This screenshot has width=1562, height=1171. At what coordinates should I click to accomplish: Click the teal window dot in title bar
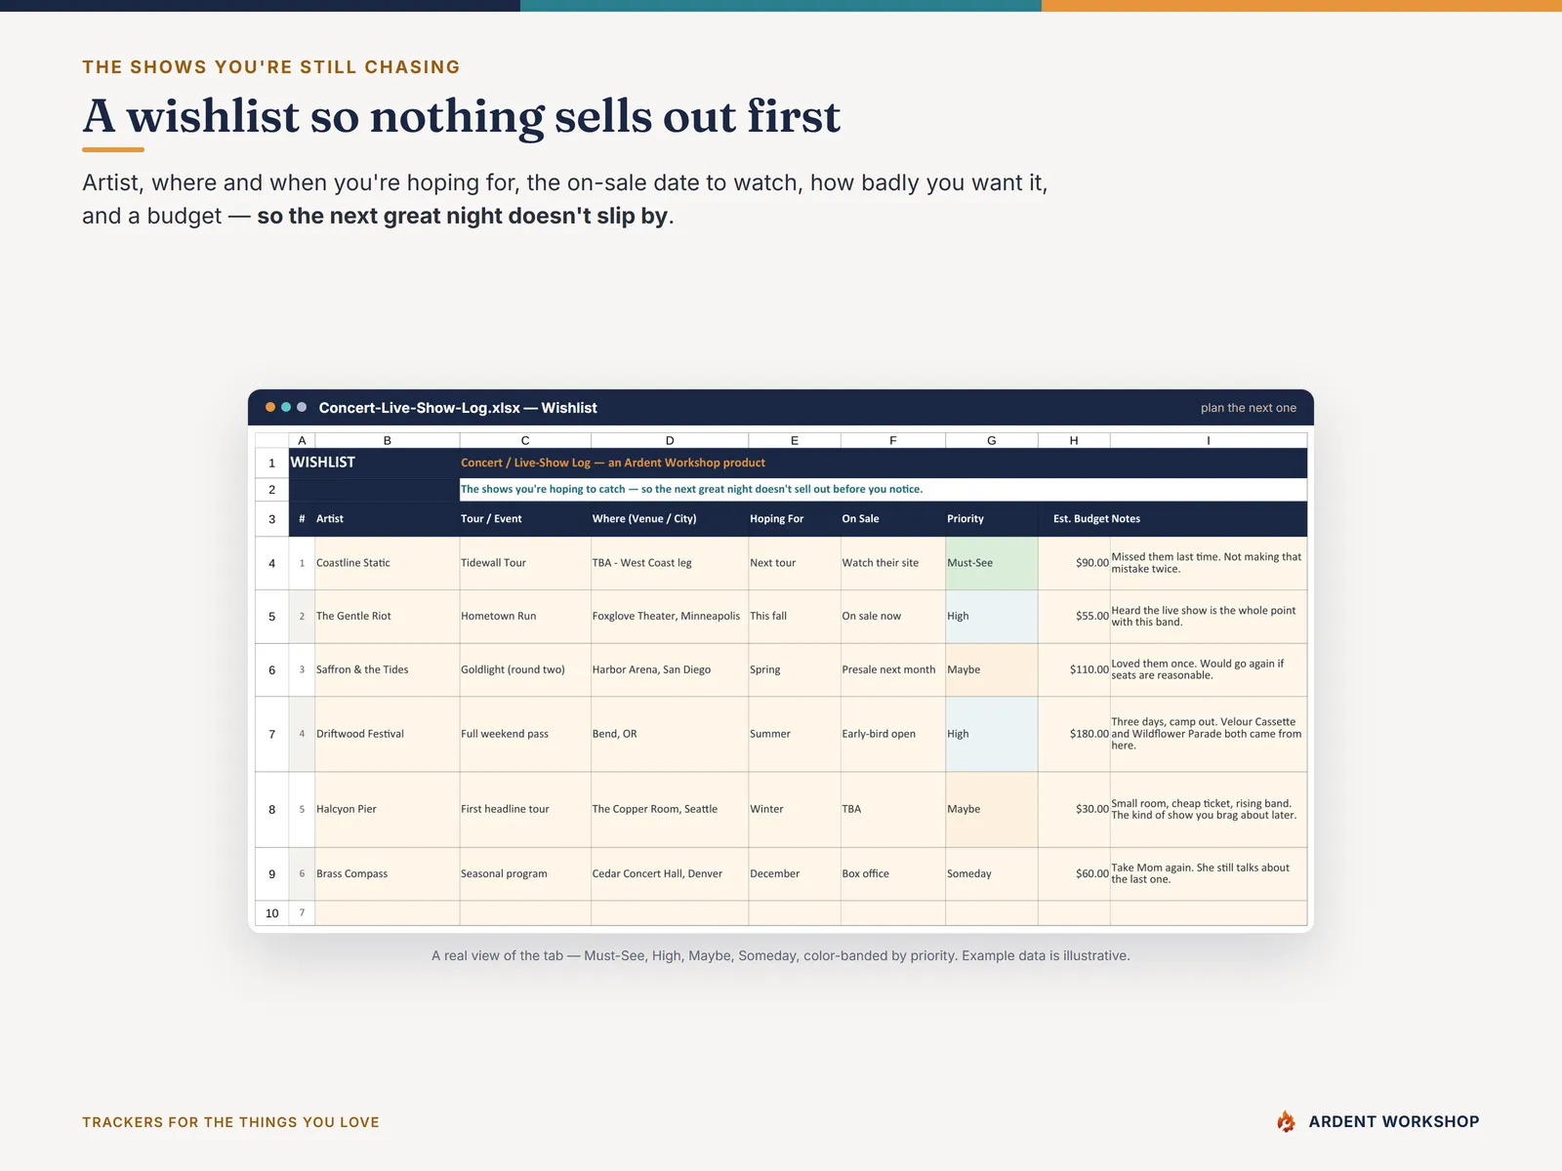pos(286,407)
